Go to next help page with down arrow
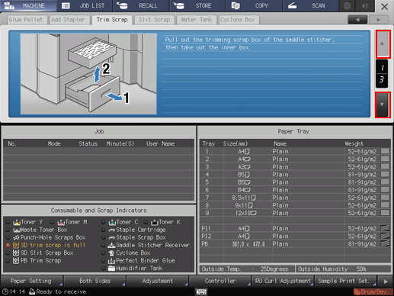The height and width of the screenshot is (296, 394). click(382, 105)
